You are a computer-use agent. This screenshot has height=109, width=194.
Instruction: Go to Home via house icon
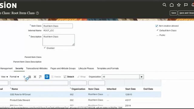172,5
